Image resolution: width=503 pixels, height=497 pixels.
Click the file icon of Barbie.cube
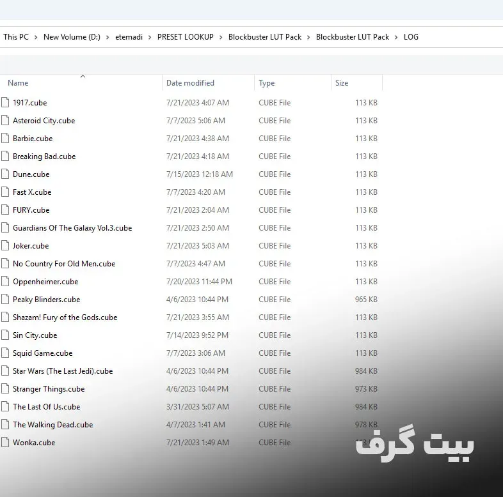pos(5,139)
